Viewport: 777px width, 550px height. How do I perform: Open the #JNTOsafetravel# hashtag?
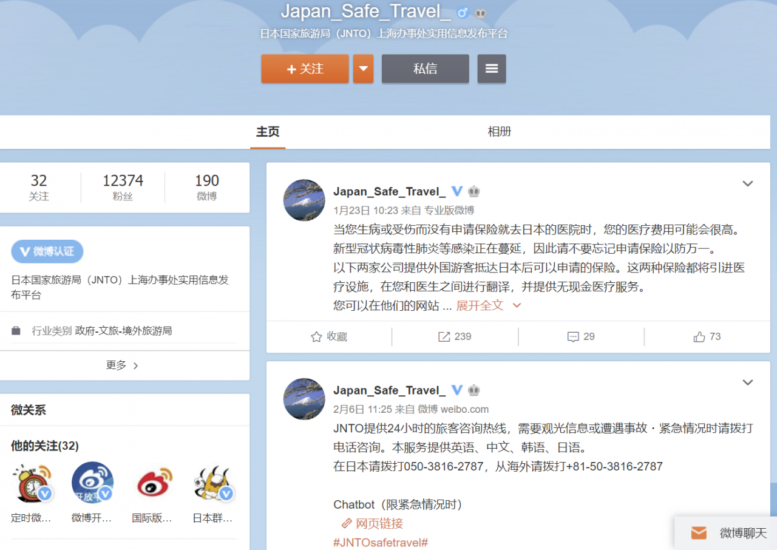[x=381, y=543]
